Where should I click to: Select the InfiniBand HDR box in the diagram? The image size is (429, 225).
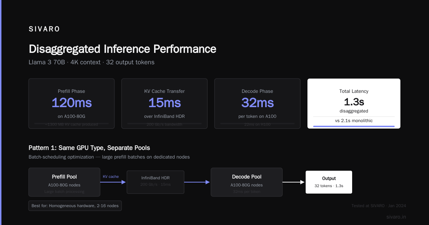click(x=156, y=182)
